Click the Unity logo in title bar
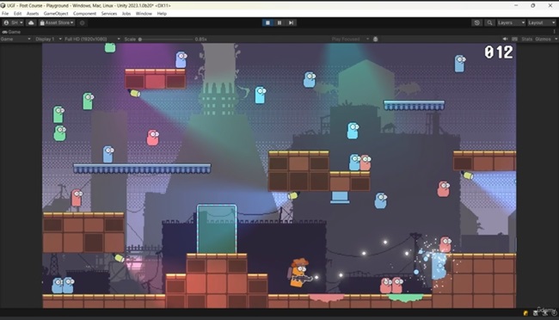The image size is (559, 320). tap(3, 5)
